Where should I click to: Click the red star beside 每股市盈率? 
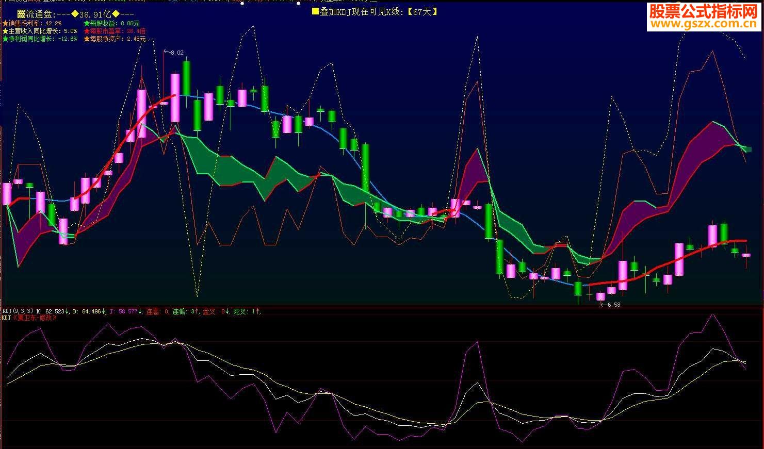[x=87, y=31]
